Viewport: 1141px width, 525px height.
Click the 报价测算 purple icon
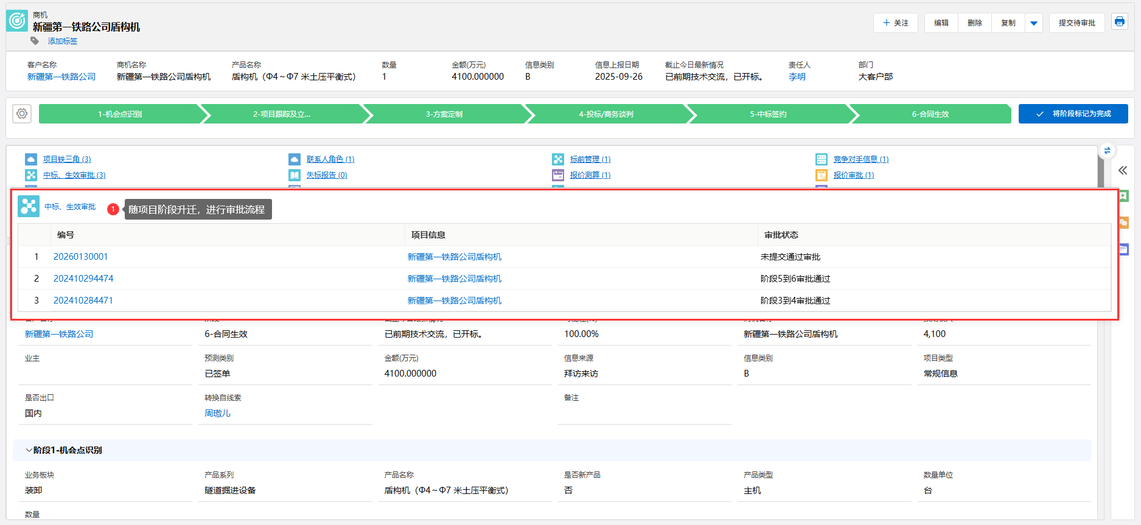(x=558, y=175)
